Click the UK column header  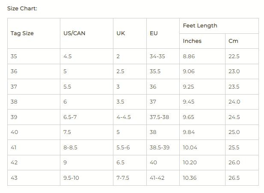[121, 33]
